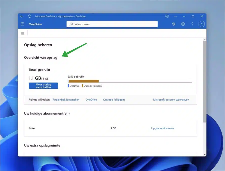Click the 5 GB subscription size value
This screenshot has height=171, width=225.
coord(113,128)
